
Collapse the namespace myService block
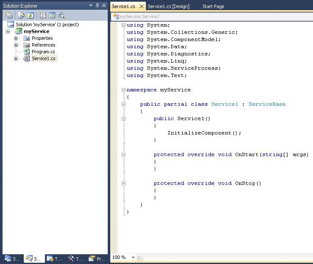pos(123,90)
